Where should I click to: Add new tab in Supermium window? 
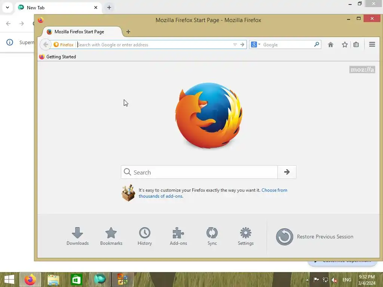point(109,7)
